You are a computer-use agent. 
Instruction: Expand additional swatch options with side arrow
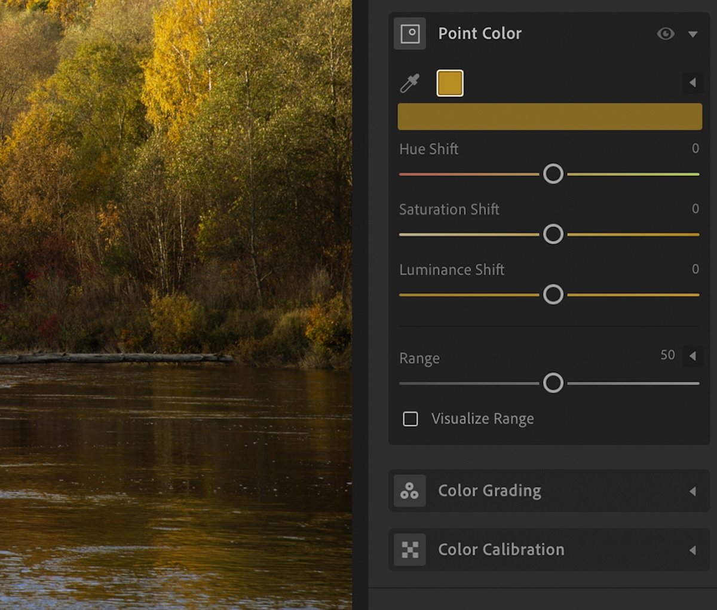(x=692, y=84)
